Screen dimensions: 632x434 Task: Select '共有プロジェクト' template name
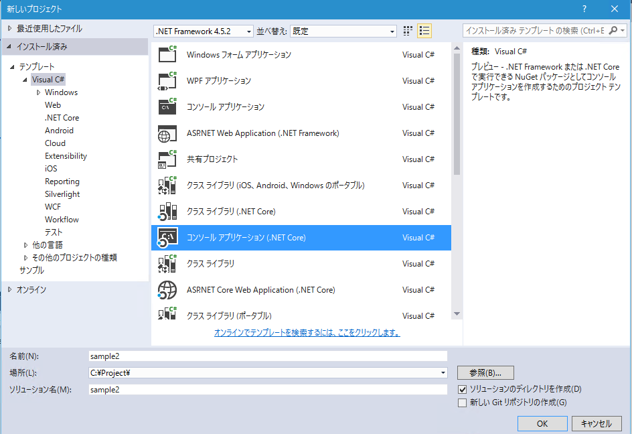coord(212,159)
